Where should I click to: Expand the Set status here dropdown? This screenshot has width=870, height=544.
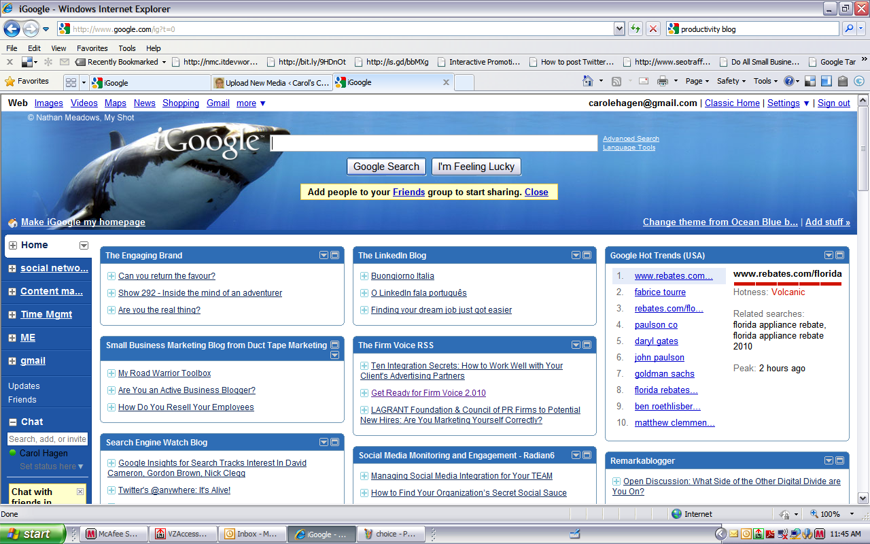(80, 466)
